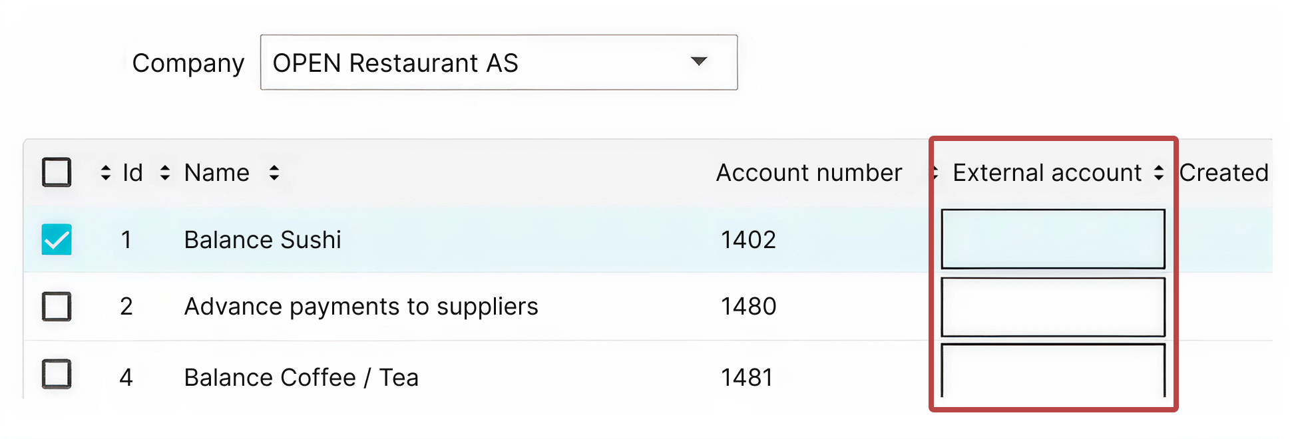Viewport: 1290px width, 439px height.
Task: Click sort arrows between Id and Name
Action: pos(165,173)
